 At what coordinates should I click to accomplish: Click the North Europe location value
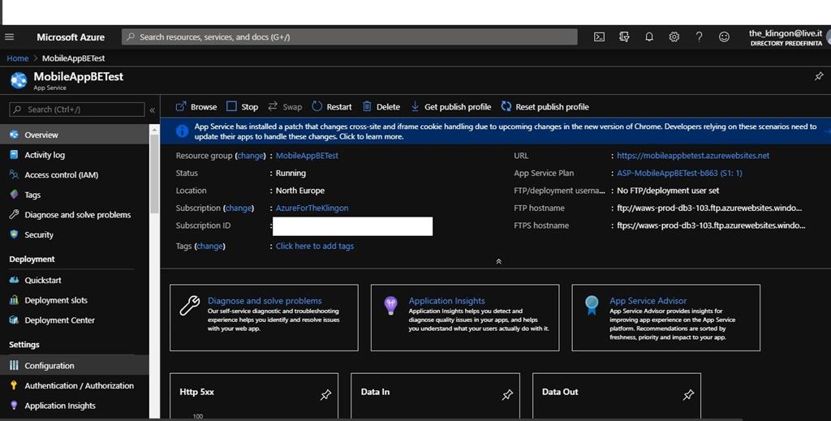coord(300,191)
